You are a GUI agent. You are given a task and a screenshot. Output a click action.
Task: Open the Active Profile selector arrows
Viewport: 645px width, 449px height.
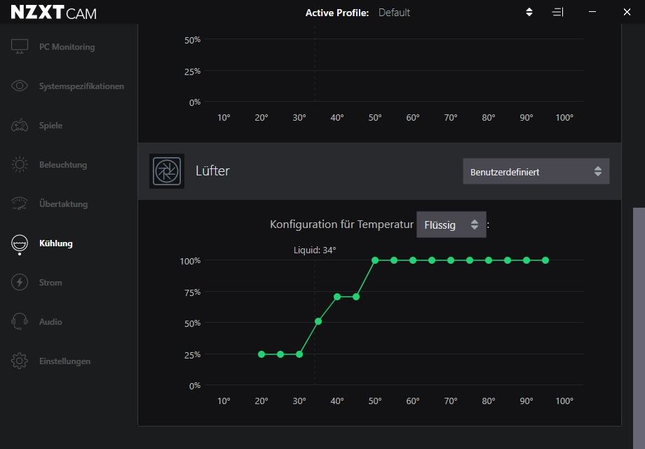pyautogui.click(x=529, y=13)
